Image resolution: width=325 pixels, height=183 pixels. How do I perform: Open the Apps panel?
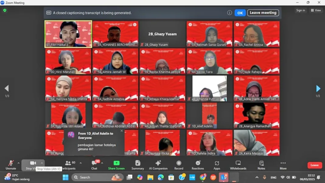(217, 165)
